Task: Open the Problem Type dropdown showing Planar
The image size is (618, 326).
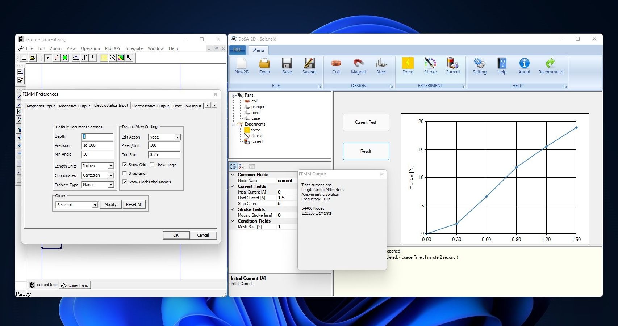Action: click(x=98, y=185)
